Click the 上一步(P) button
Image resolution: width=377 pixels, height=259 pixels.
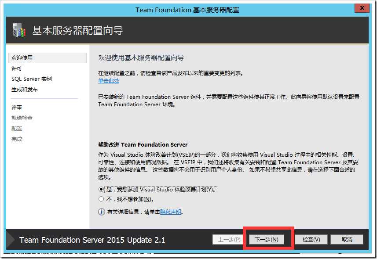click(x=229, y=239)
